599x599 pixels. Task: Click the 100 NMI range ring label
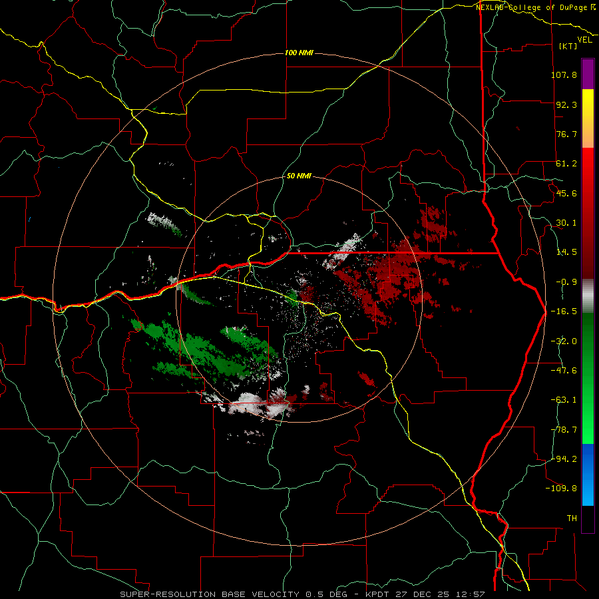pos(299,53)
